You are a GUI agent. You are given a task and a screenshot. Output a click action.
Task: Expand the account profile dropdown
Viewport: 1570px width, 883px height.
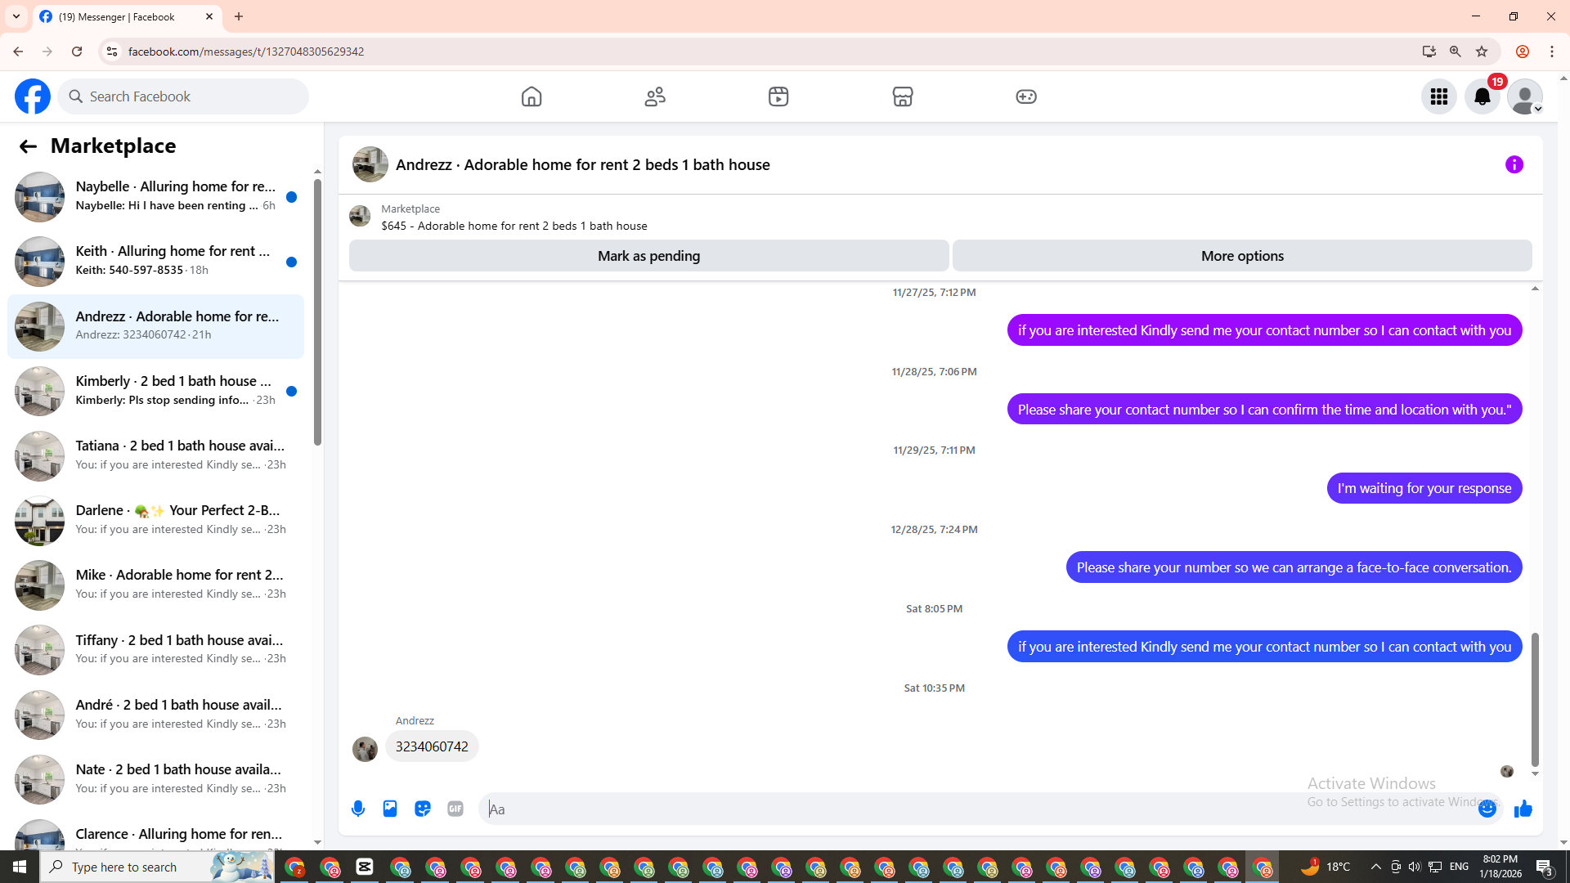1525,96
